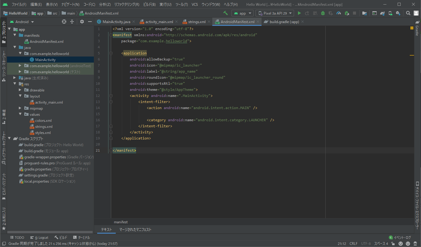The width and height of the screenshot is (421, 247).
Task: Hide the Project panel with the minus icon
Action: pos(90,22)
